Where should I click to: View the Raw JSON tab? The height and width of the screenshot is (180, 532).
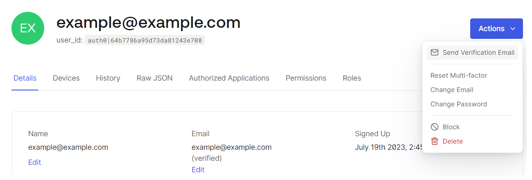[154, 78]
